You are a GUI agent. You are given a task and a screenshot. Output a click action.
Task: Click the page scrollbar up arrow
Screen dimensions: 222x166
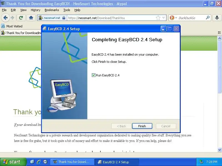pyautogui.click(x=220, y=38)
